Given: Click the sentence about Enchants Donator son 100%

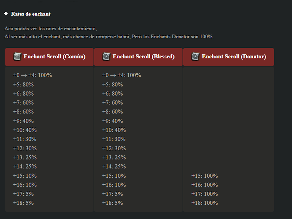Looking at the screenshot, I should [x=109, y=37].
